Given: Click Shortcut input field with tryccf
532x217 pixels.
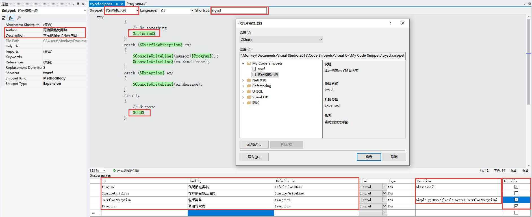Looking at the screenshot, I should 239,11.
